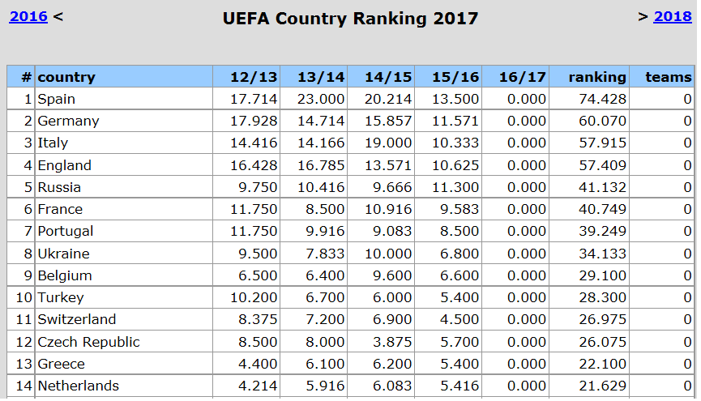Image resolution: width=701 pixels, height=401 pixels.
Task: Click the UEFA Country Ranking 2017 heading
Action: pyautogui.click(x=350, y=18)
